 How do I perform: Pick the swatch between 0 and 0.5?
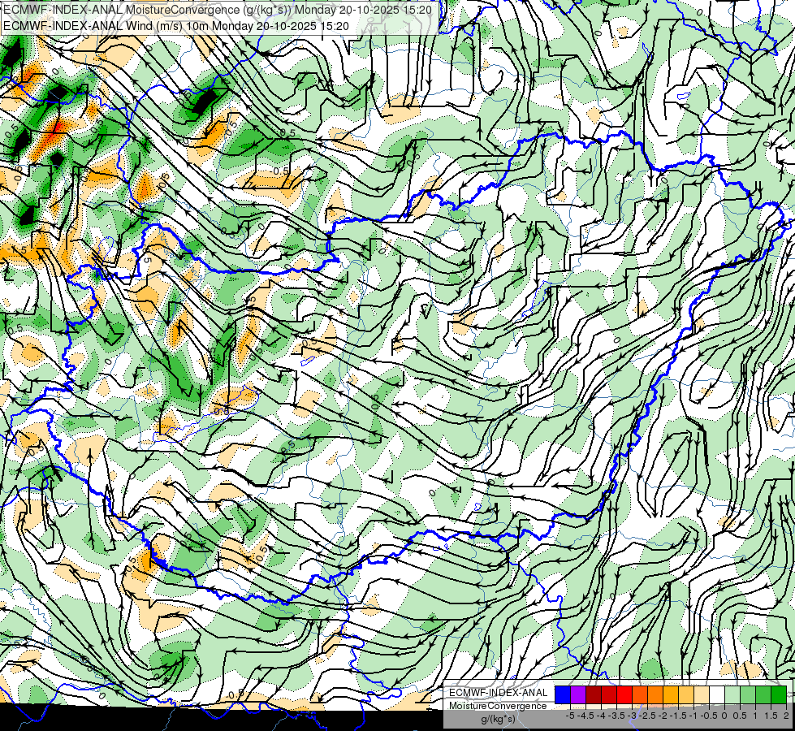[x=732, y=695]
